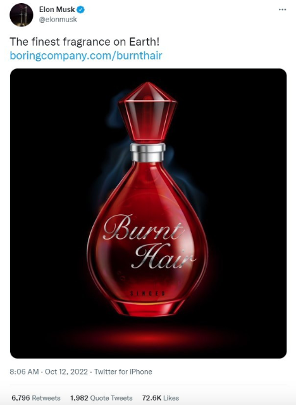Click the red diamond-shaped bottle cap
The height and width of the screenshot is (405, 296).
pos(147,112)
